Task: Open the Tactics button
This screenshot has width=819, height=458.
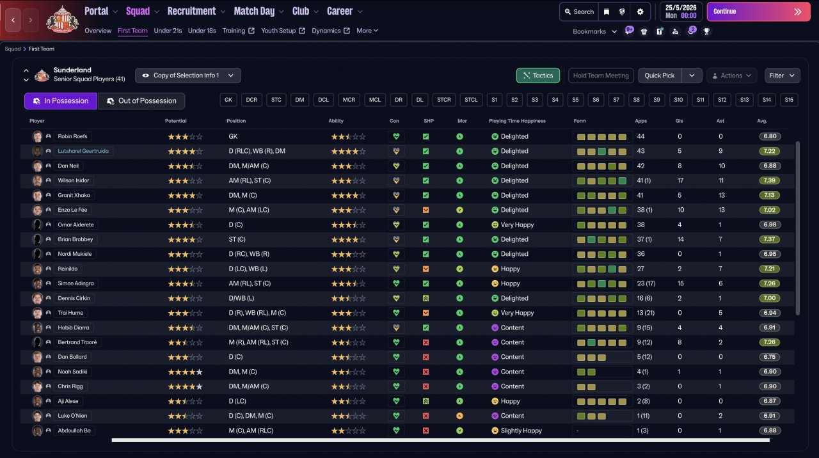Action: [x=538, y=75]
